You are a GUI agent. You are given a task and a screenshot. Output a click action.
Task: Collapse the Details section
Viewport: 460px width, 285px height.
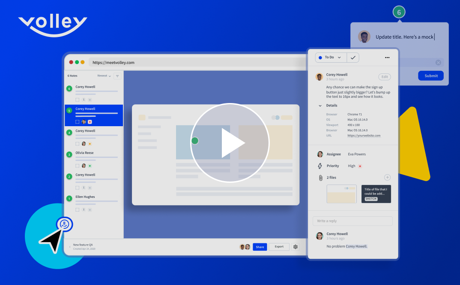320,106
